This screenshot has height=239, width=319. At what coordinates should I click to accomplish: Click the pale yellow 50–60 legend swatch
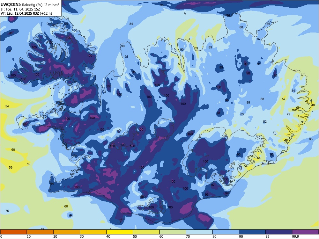146,232
